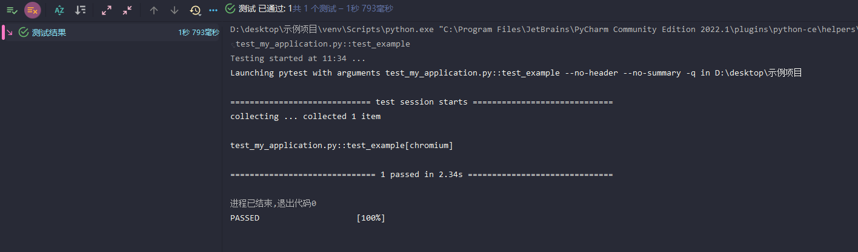
Task: Click the 进程已结束 exit code line
Action: pos(273,204)
